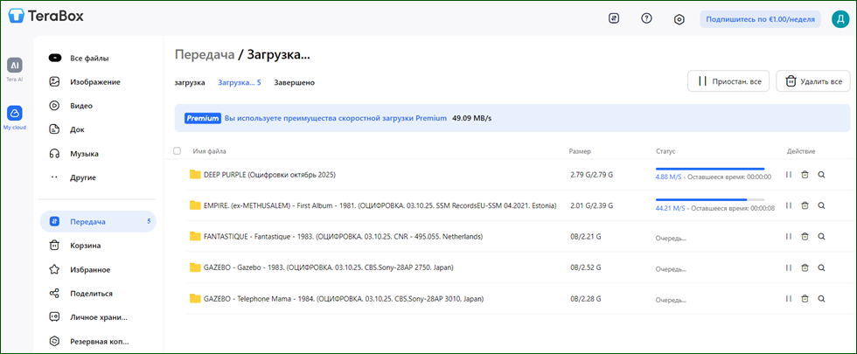Click the Приостан. все button

728,80
